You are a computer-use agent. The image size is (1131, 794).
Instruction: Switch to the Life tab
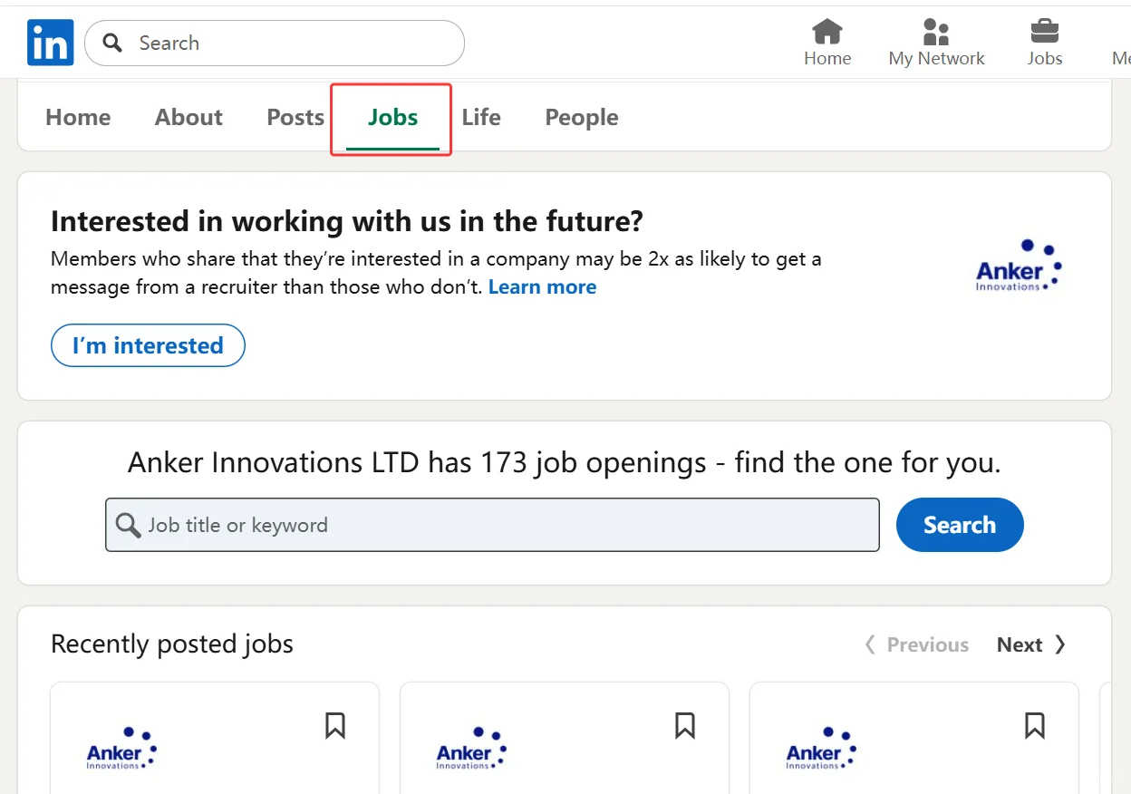[481, 117]
